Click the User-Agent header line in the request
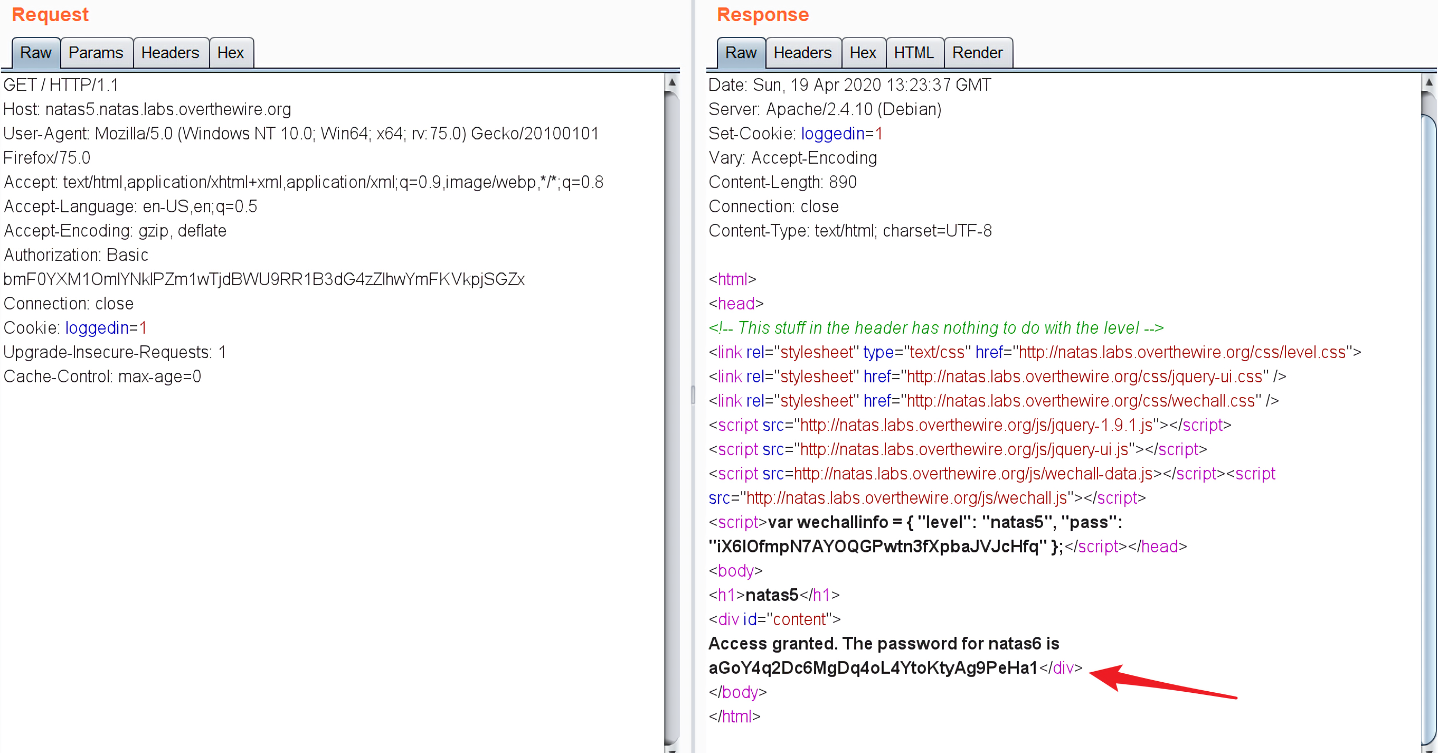 click(x=301, y=134)
